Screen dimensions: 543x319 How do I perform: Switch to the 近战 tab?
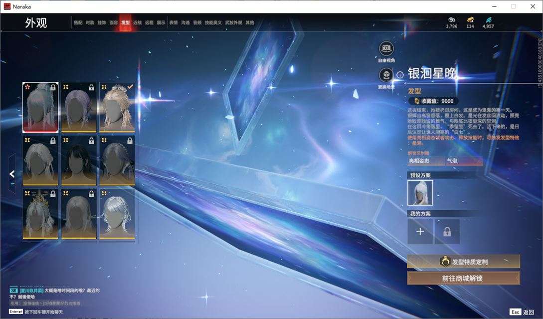[137, 22]
